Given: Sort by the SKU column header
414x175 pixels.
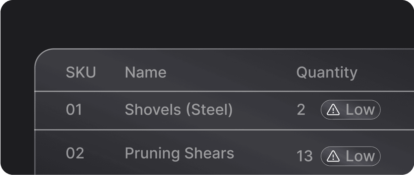Looking at the screenshot, I should click(81, 72).
